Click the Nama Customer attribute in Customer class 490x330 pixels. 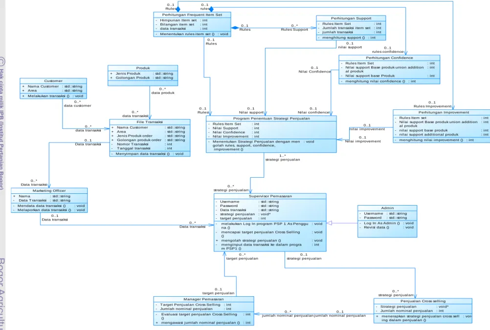click(x=43, y=86)
